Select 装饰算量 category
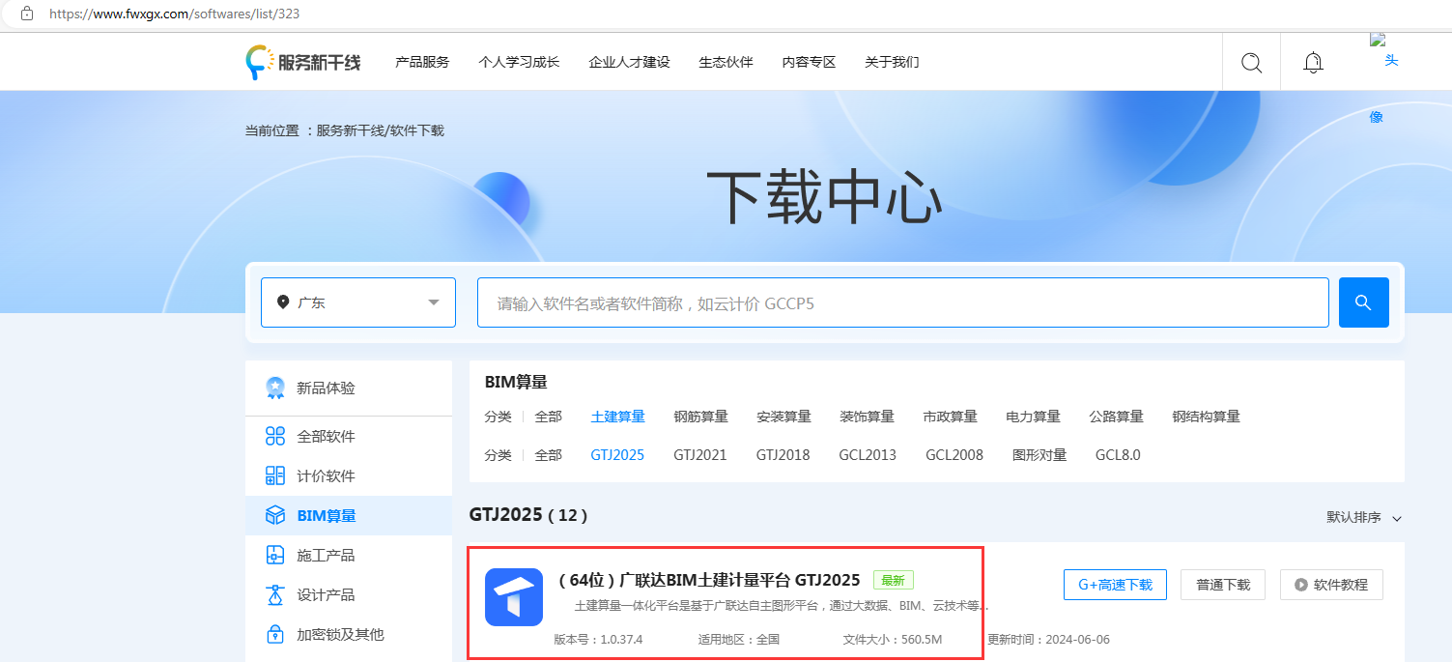The image size is (1452, 662). coord(867,417)
